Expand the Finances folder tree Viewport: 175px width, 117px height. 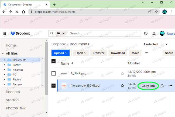click(x=4, y=70)
